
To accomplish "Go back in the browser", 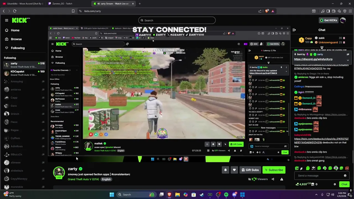I will pos(4,11).
